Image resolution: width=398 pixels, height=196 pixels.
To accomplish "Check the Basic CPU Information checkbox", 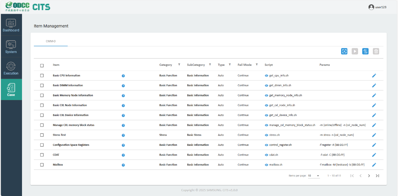I will coord(42,76).
